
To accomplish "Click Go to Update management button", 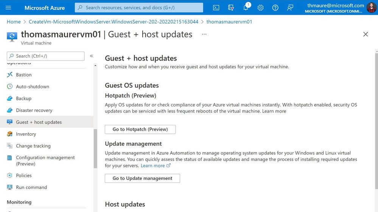I will point(142,178).
